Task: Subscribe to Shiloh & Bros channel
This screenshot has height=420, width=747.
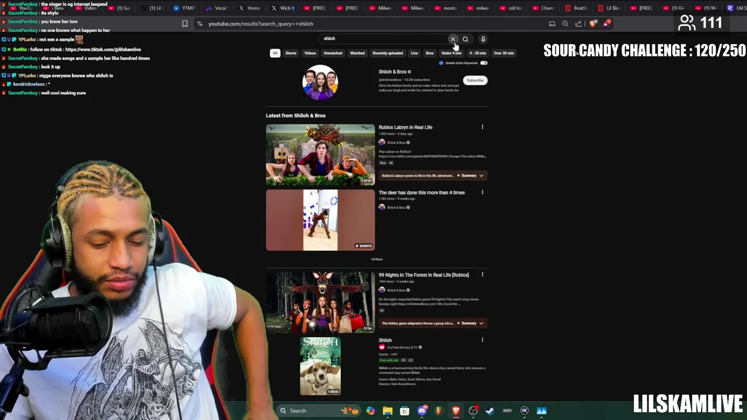Action: coord(475,80)
